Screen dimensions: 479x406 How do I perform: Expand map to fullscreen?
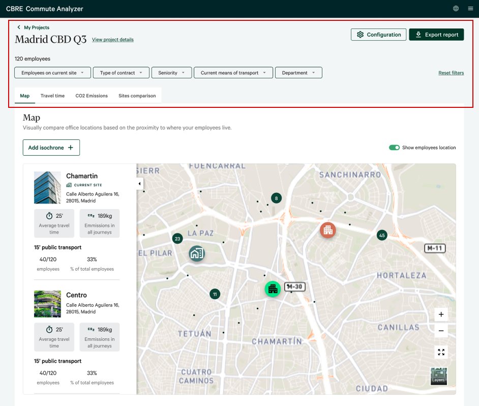tap(441, 352)
